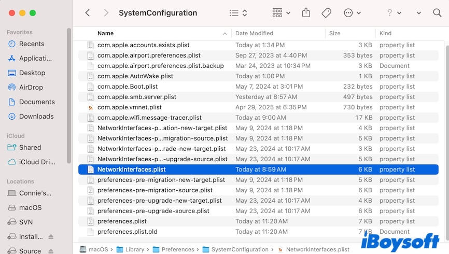The width and height of the screenshot is (449, 254).
Task: Open iCloud Drive from the sidebar
Action: (37, 162)
